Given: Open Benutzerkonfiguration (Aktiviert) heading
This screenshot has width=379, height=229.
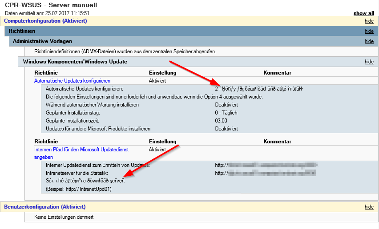Looking at the screenshot, I should point(45,207).
